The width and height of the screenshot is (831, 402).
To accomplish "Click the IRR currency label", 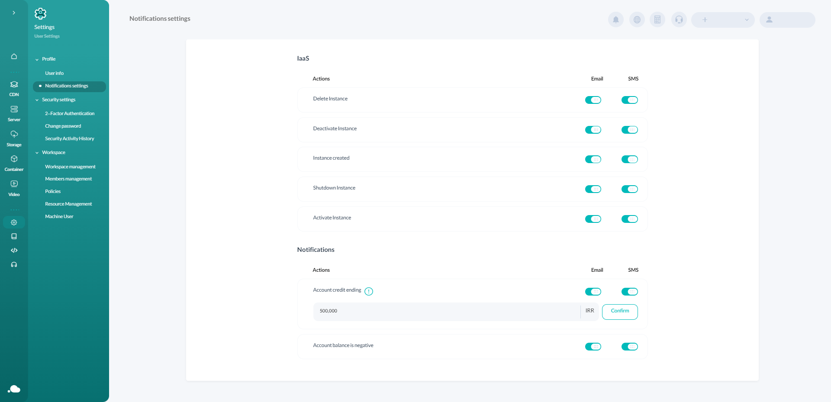I will 589,311.
